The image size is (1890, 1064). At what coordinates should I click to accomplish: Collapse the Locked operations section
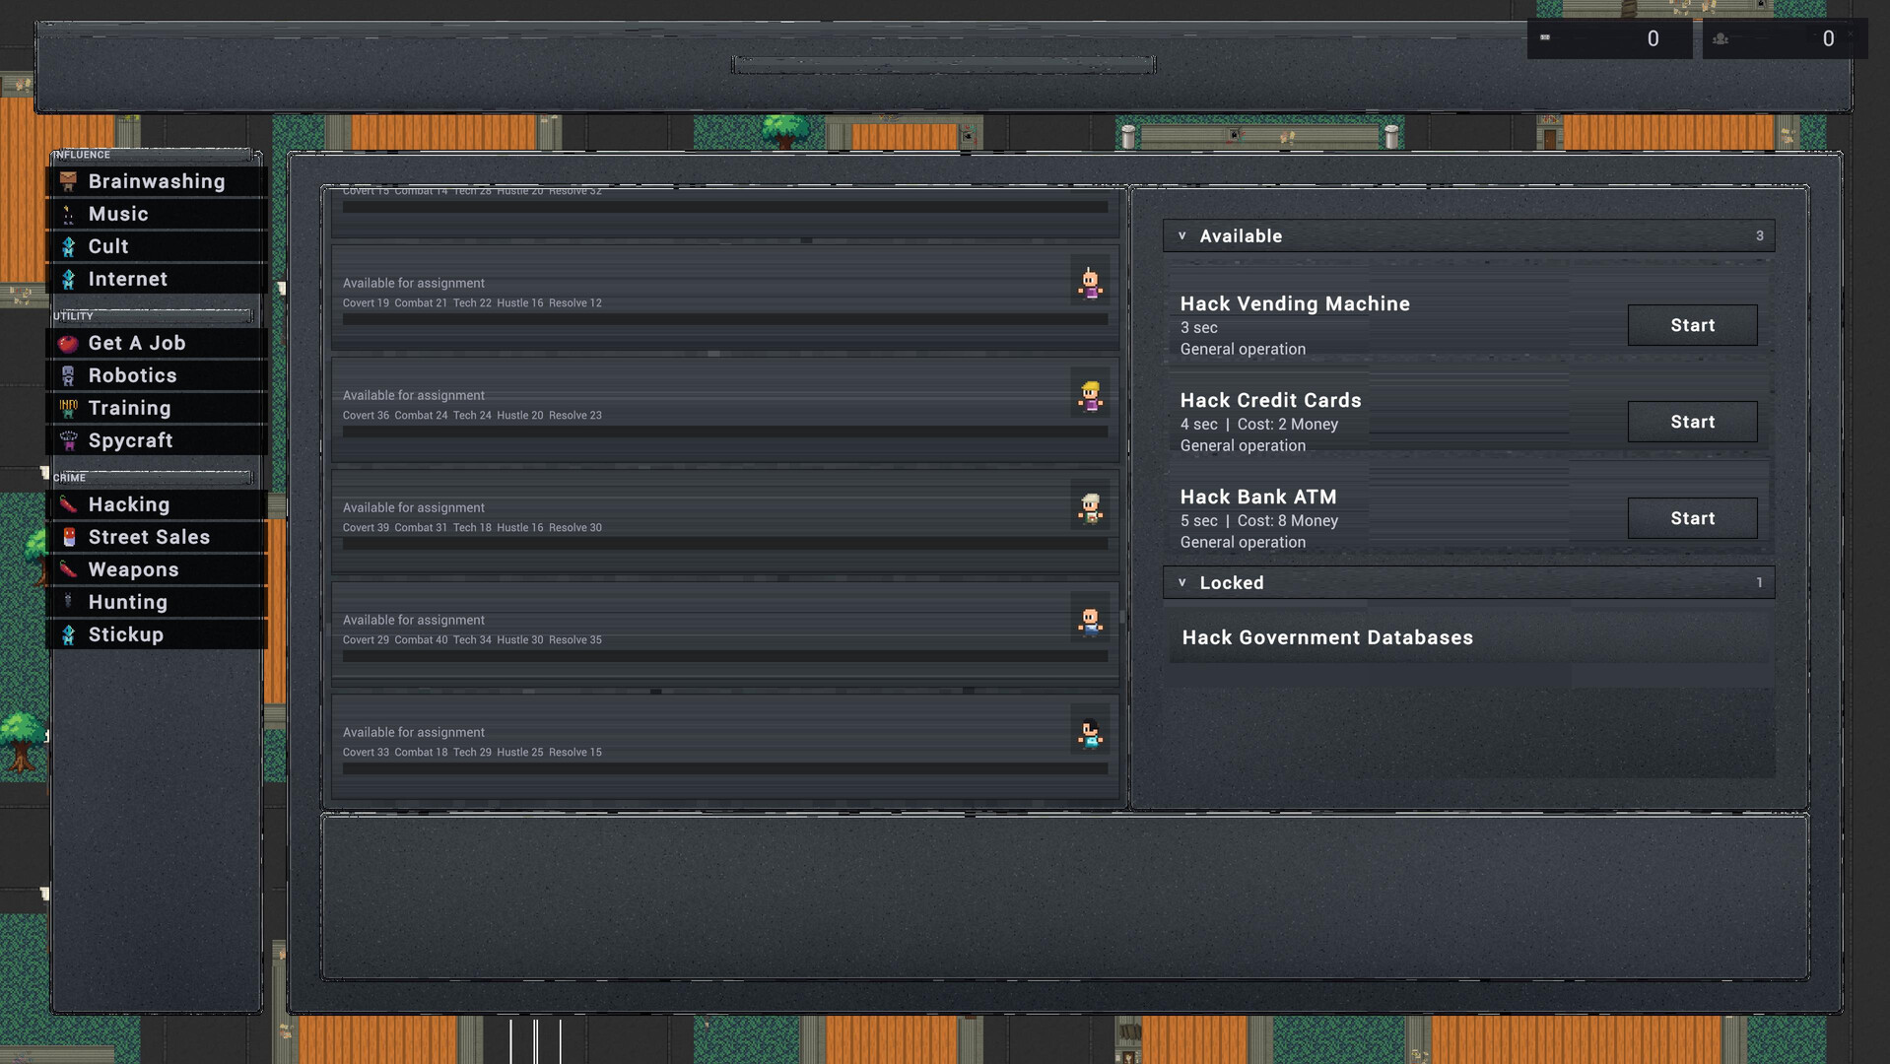[x=1182, y=583]
